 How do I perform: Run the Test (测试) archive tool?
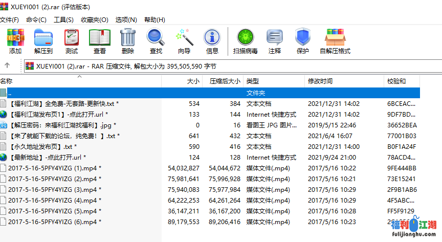(x=72, y=41)
